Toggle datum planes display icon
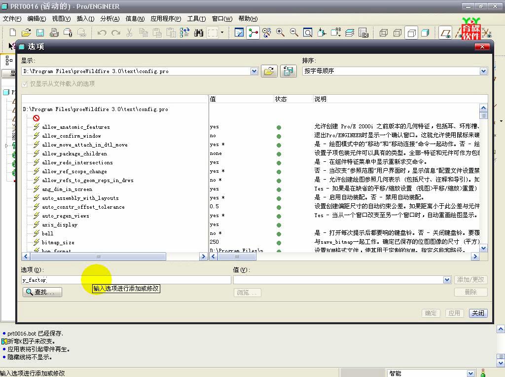 click(x=446, y=33)
